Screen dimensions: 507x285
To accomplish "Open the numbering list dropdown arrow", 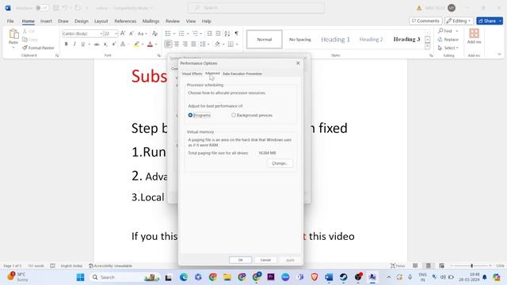I will (188, 33).
